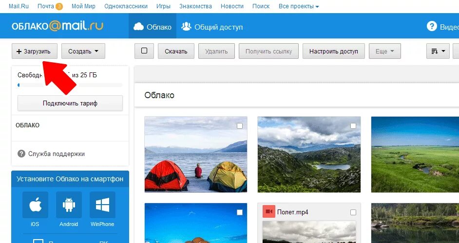Select the ОБЛАКО sidebar folder

click(x=27, y=125)
